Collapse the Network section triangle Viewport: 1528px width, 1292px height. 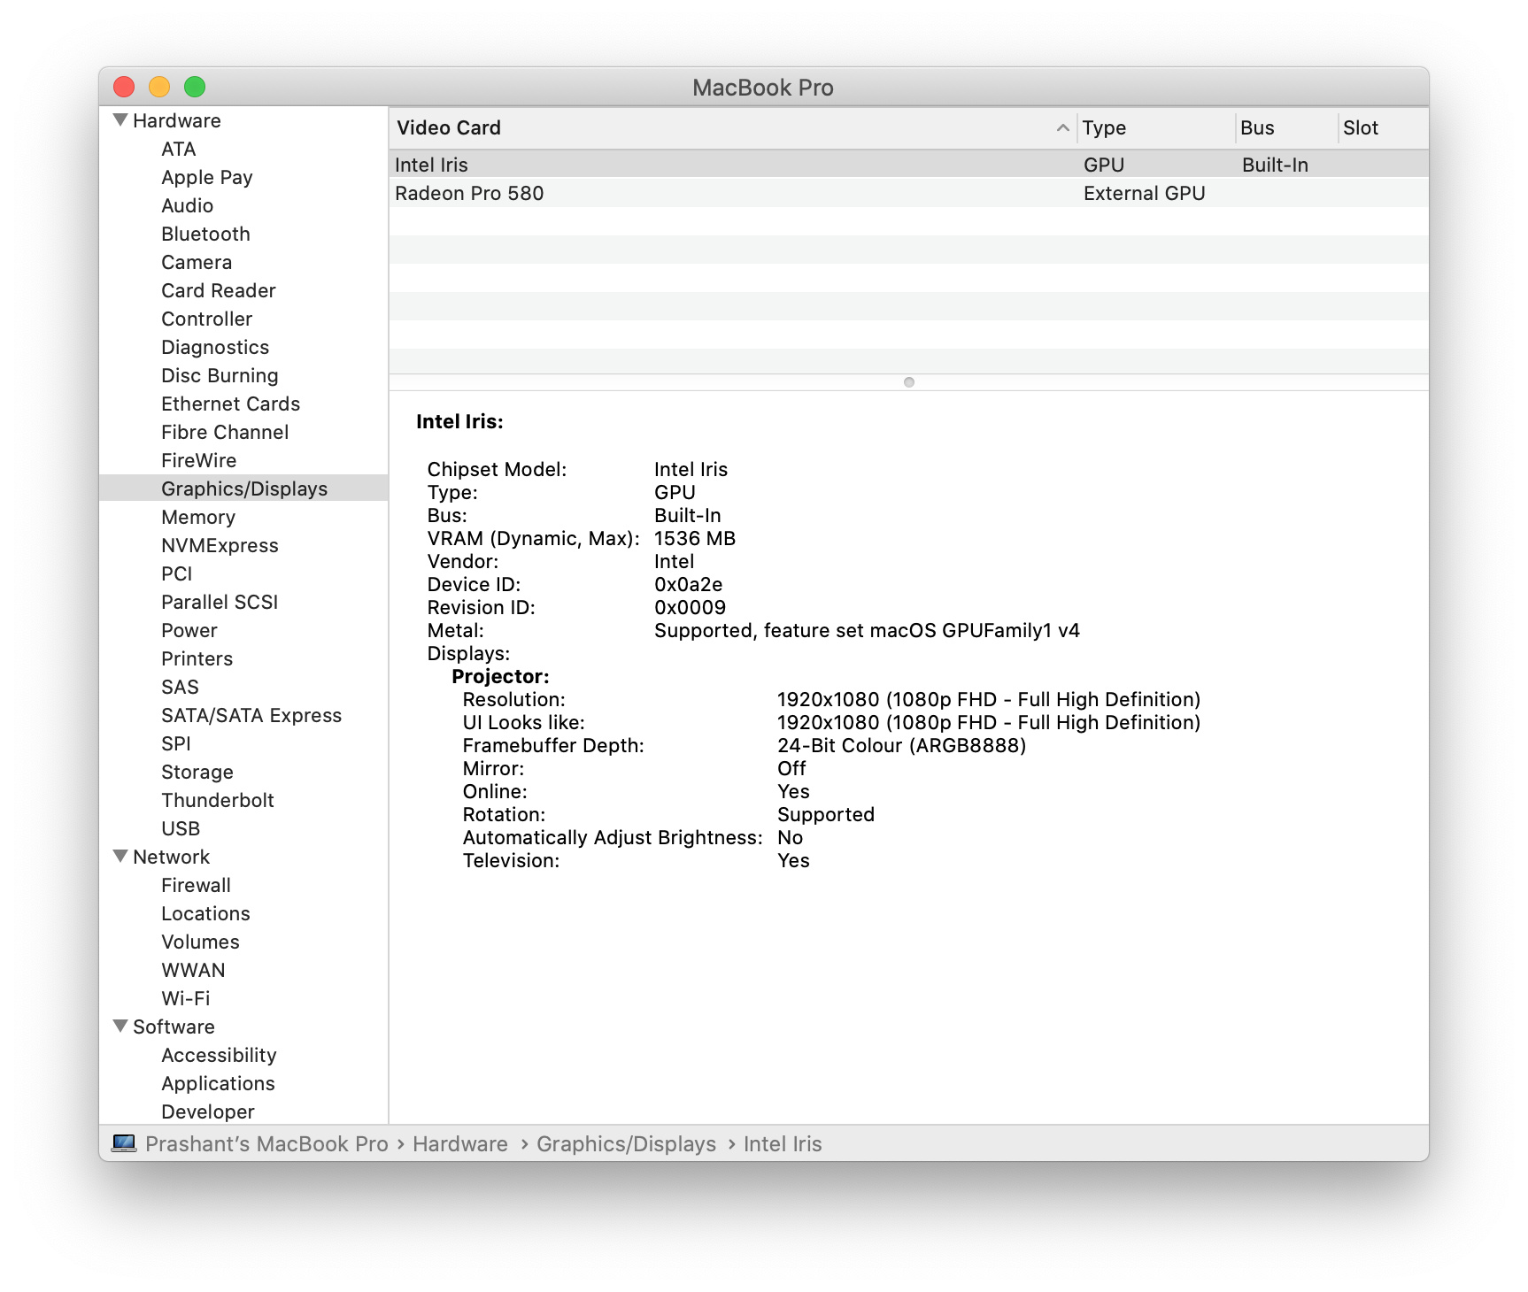coord(120,856)
